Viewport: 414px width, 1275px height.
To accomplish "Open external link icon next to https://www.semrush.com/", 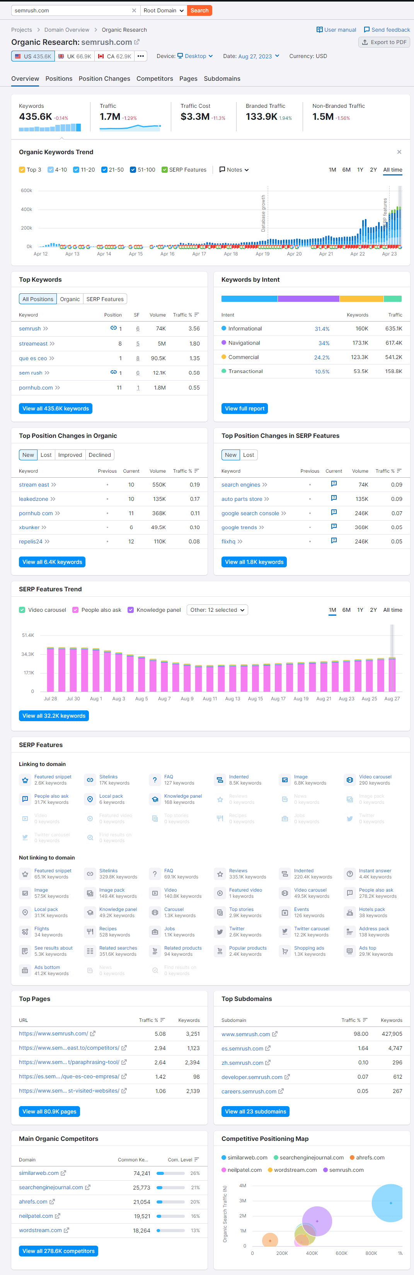I will pyautogui.click(x=93, y=1033).
